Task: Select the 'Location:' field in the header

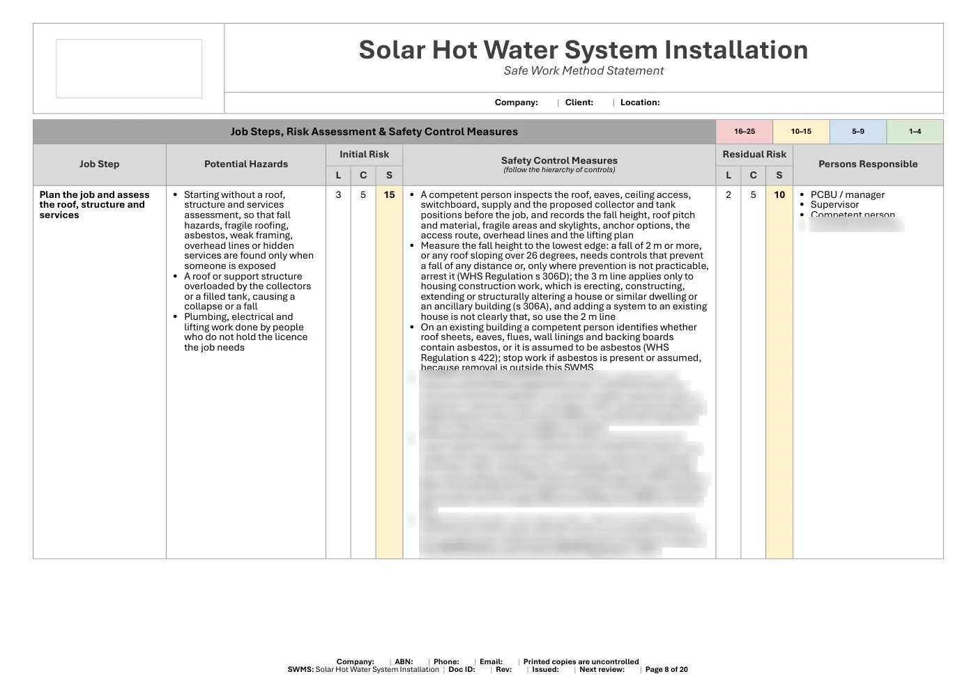Action: [640, 102]
